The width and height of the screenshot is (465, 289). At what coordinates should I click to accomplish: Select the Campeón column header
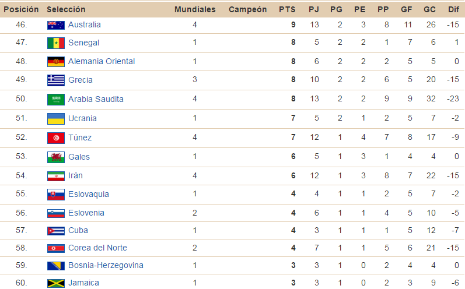click(x=247, y=9)
